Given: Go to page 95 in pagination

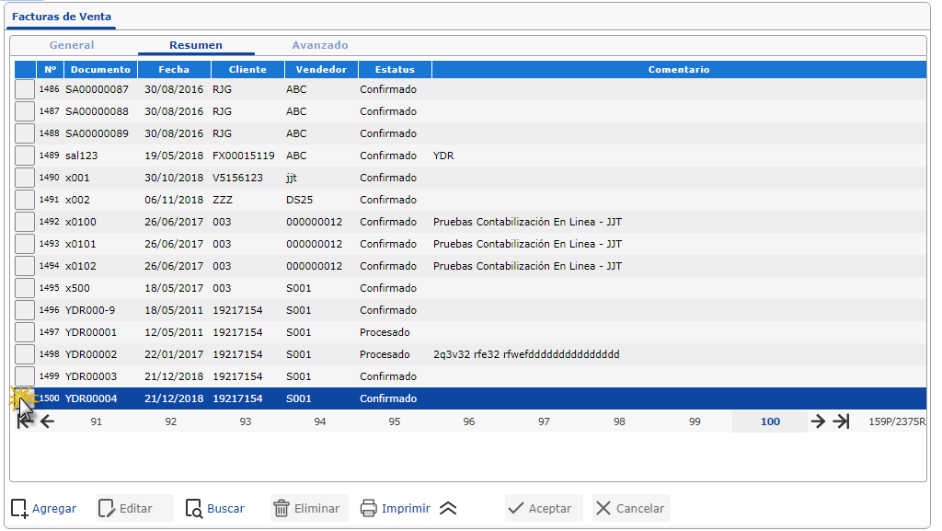Looking at the screenshot, I should [395, 421].
